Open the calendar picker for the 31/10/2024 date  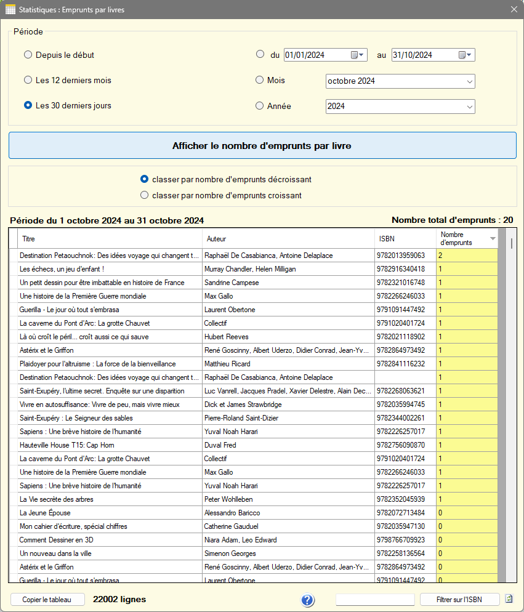pos(465,55)
